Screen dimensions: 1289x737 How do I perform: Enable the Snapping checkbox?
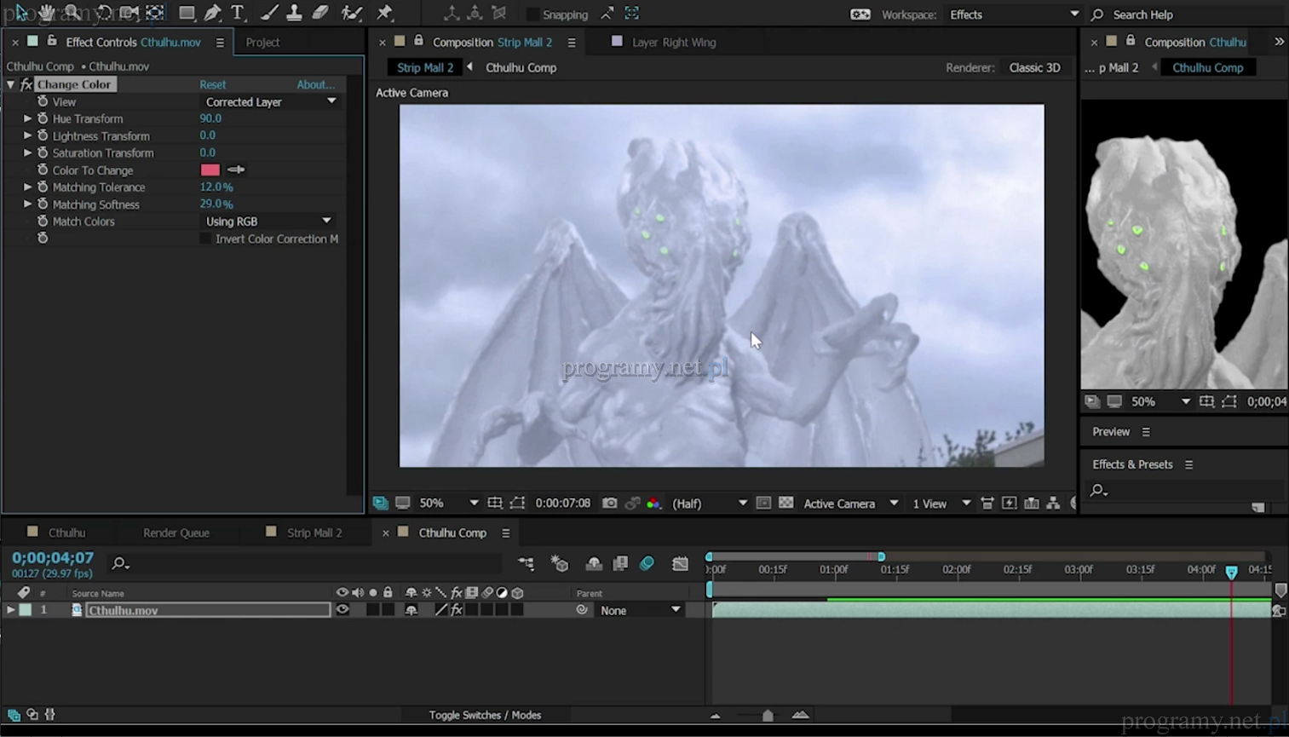pos(532,14)
